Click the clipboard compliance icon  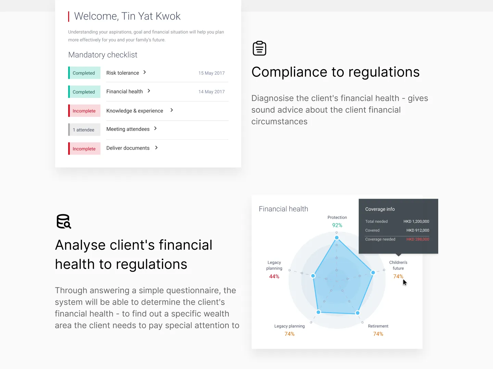pyautogui.click(x=259, y=48)
